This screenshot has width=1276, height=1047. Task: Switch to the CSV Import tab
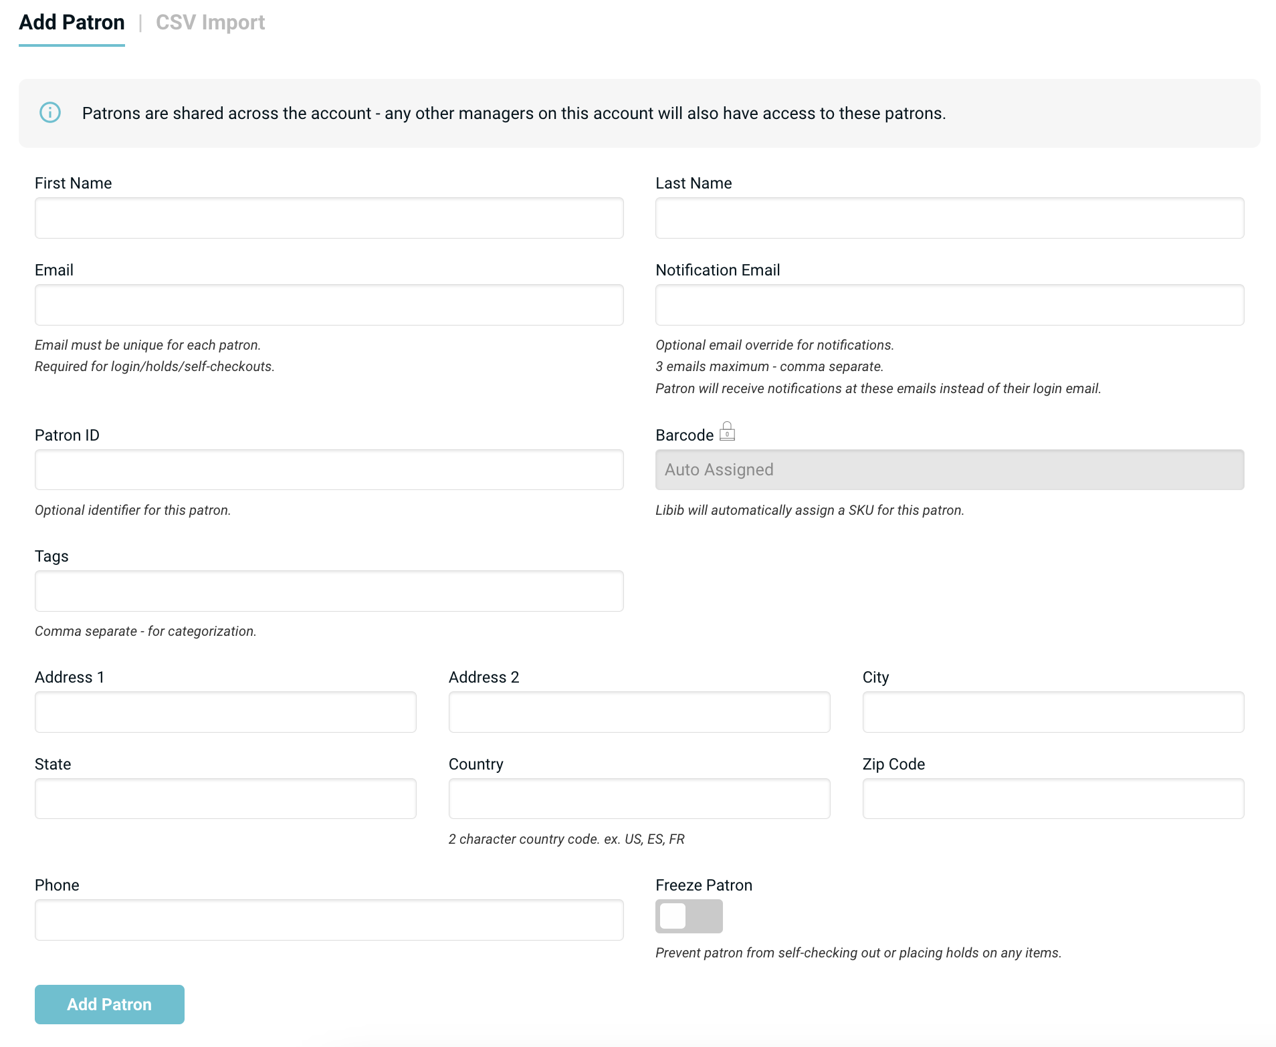coord(210,23)
